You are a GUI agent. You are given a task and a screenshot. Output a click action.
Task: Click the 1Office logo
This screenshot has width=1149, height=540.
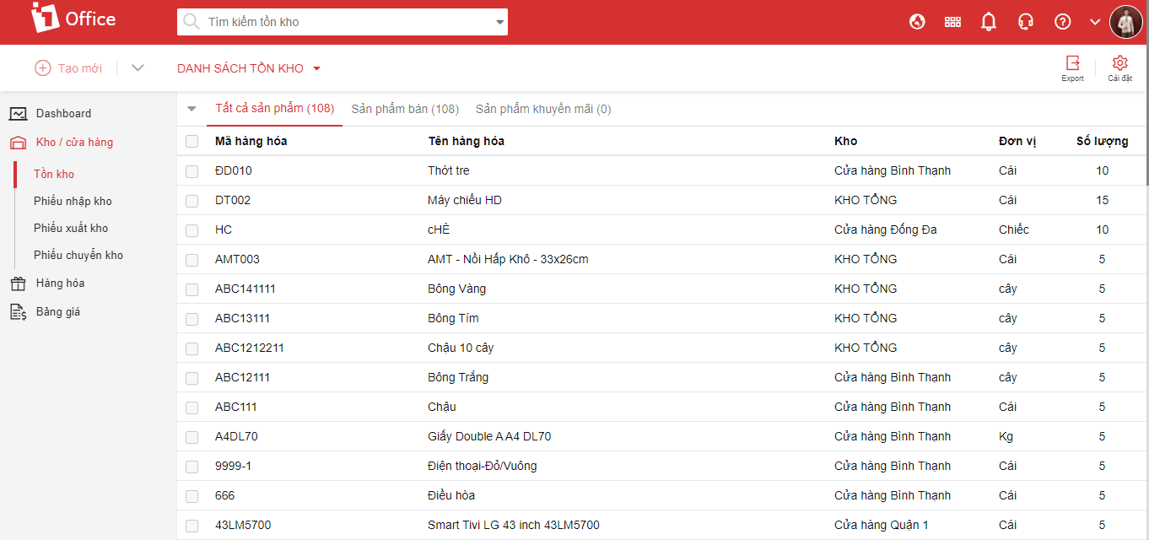(x=73, y=19)
